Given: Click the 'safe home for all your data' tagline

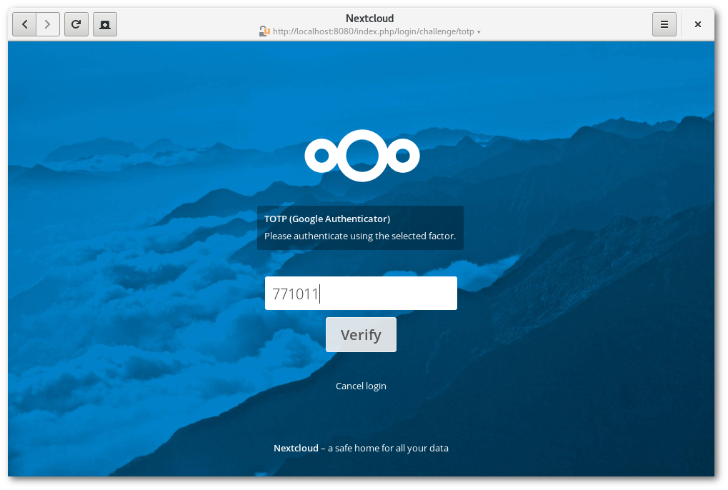Looking at the screenshot, I should (x=388, y=449).
